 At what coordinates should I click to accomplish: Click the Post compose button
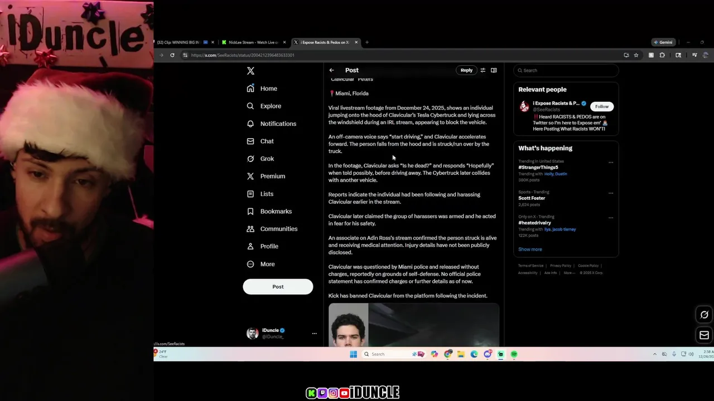click(x=278, y=286)
